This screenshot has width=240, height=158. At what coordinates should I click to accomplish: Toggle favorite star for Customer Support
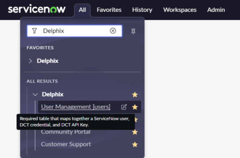click(135, 144)
